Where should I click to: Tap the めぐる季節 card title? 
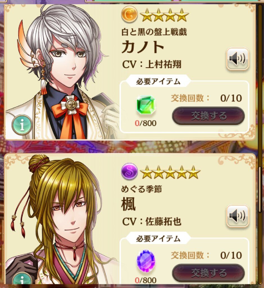[x=141, y=189]
